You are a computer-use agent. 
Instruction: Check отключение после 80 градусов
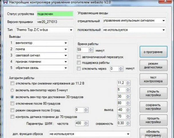12,103
